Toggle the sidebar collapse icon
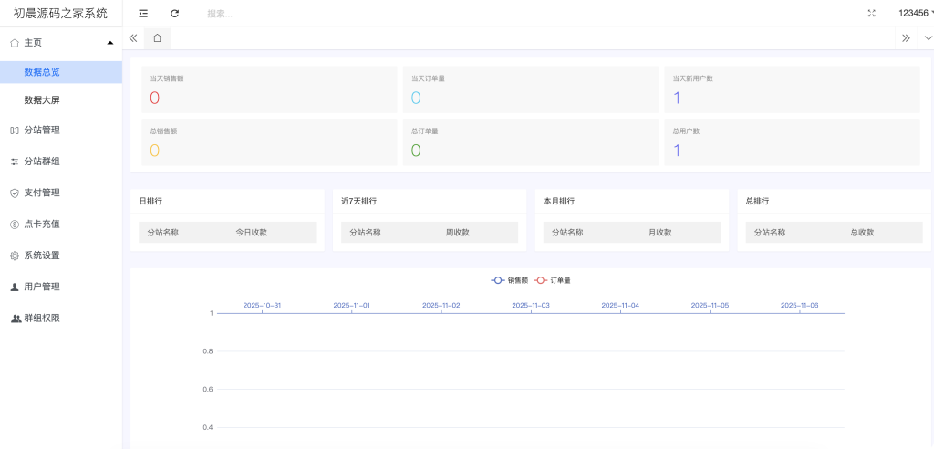 (x=143, y=14)
